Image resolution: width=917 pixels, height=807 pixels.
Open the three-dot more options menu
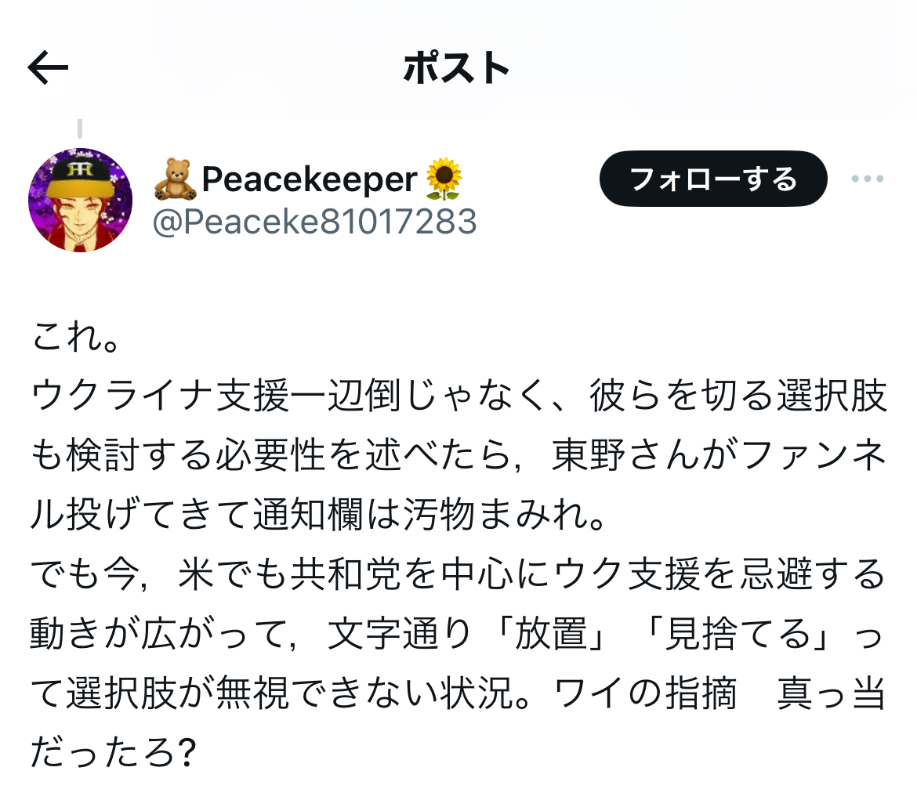(x=867, y=179)
